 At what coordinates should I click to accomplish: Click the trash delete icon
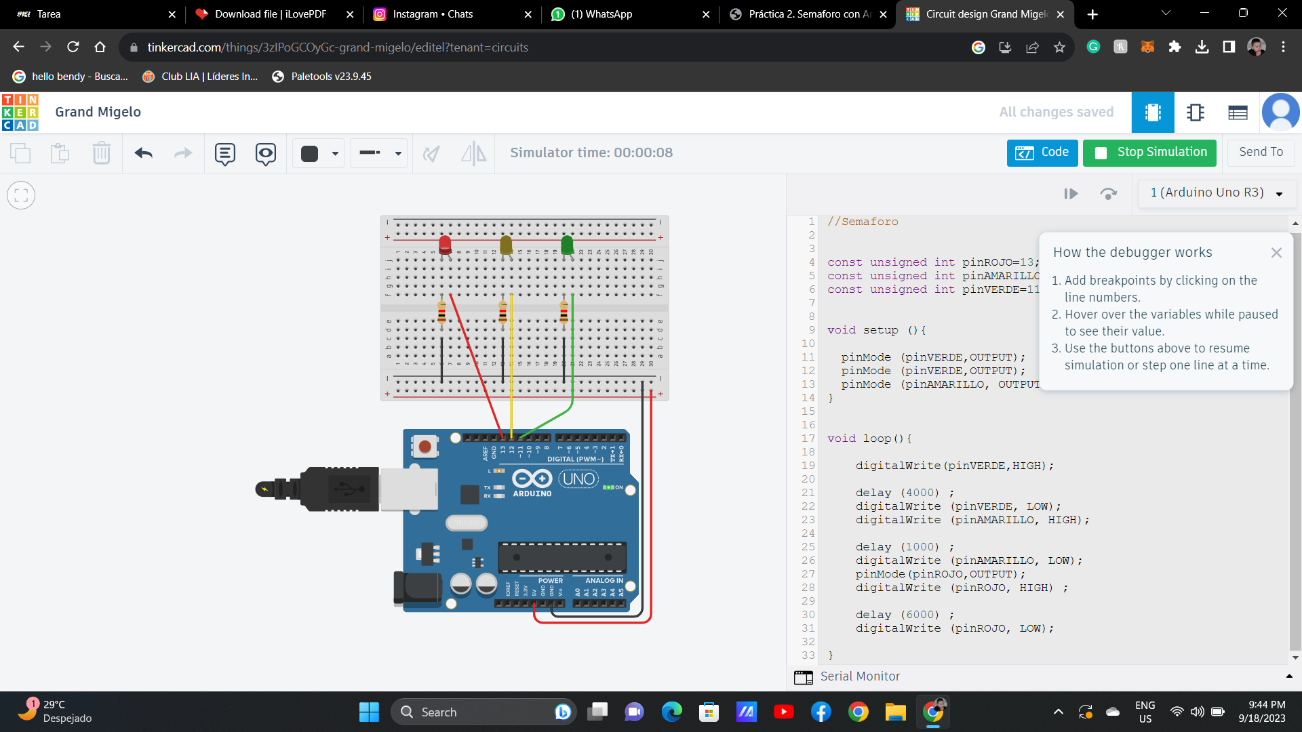(101, 153)
